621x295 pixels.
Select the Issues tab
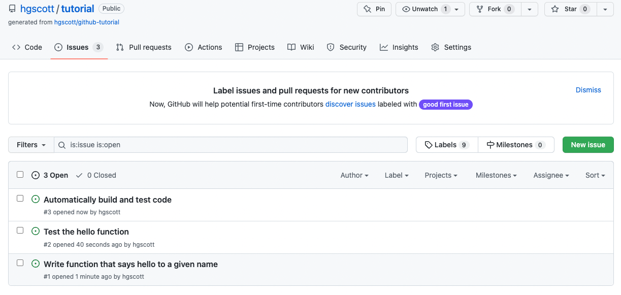79,47
